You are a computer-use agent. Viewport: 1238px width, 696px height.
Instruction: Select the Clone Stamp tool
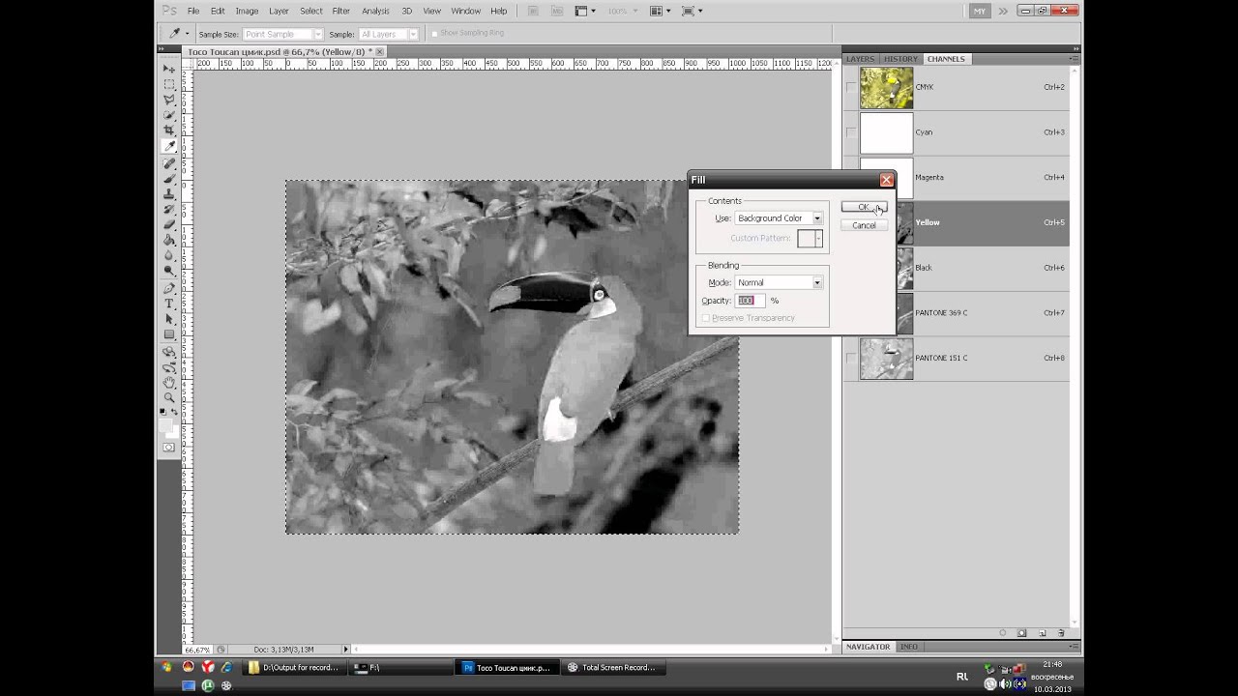pyautogui.click(x=169, y=194)
